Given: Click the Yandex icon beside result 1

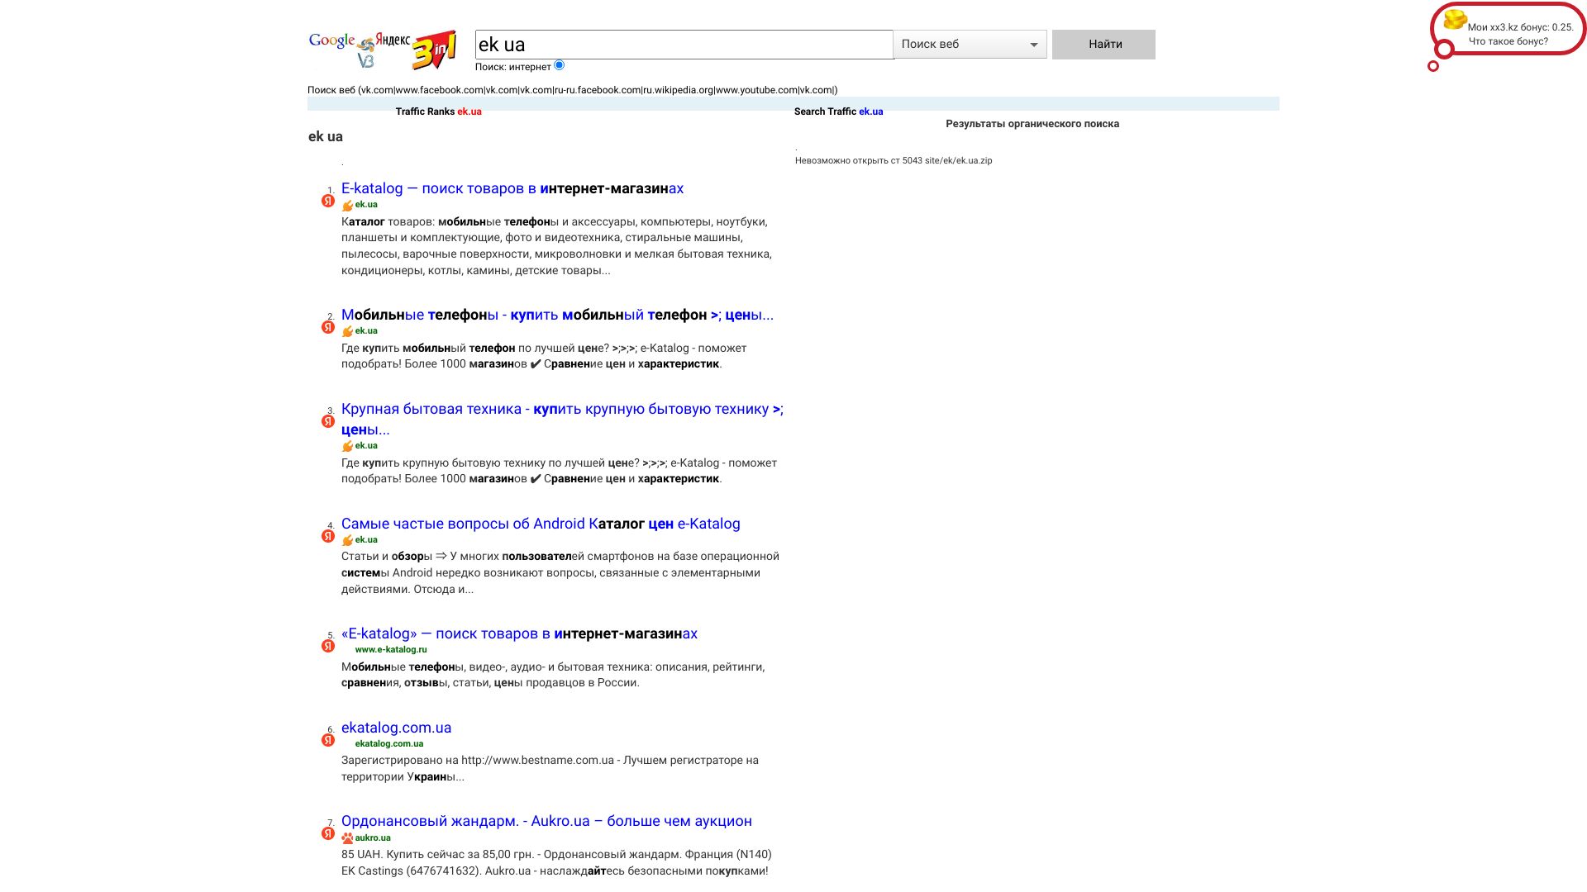Looking at the screenshot, I should [328, 201].
